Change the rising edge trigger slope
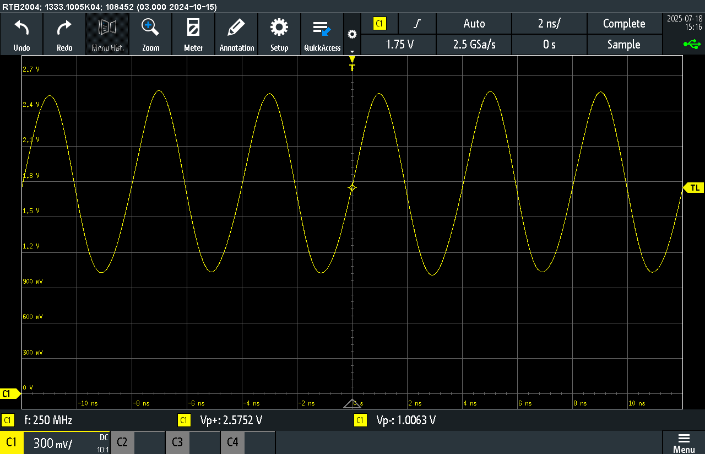This screenshot has height=454, width=705. 417,24
